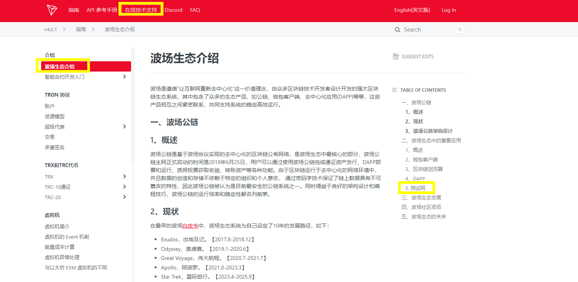Open 虚拟机简介 sidebar page
578x282 pixels.
[x=57, y=226]
